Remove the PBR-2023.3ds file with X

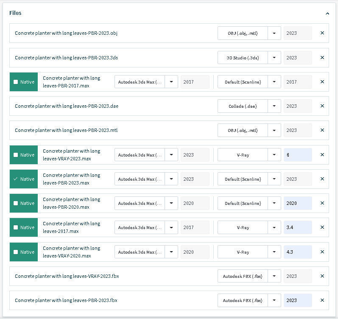[x=322, y=58]
